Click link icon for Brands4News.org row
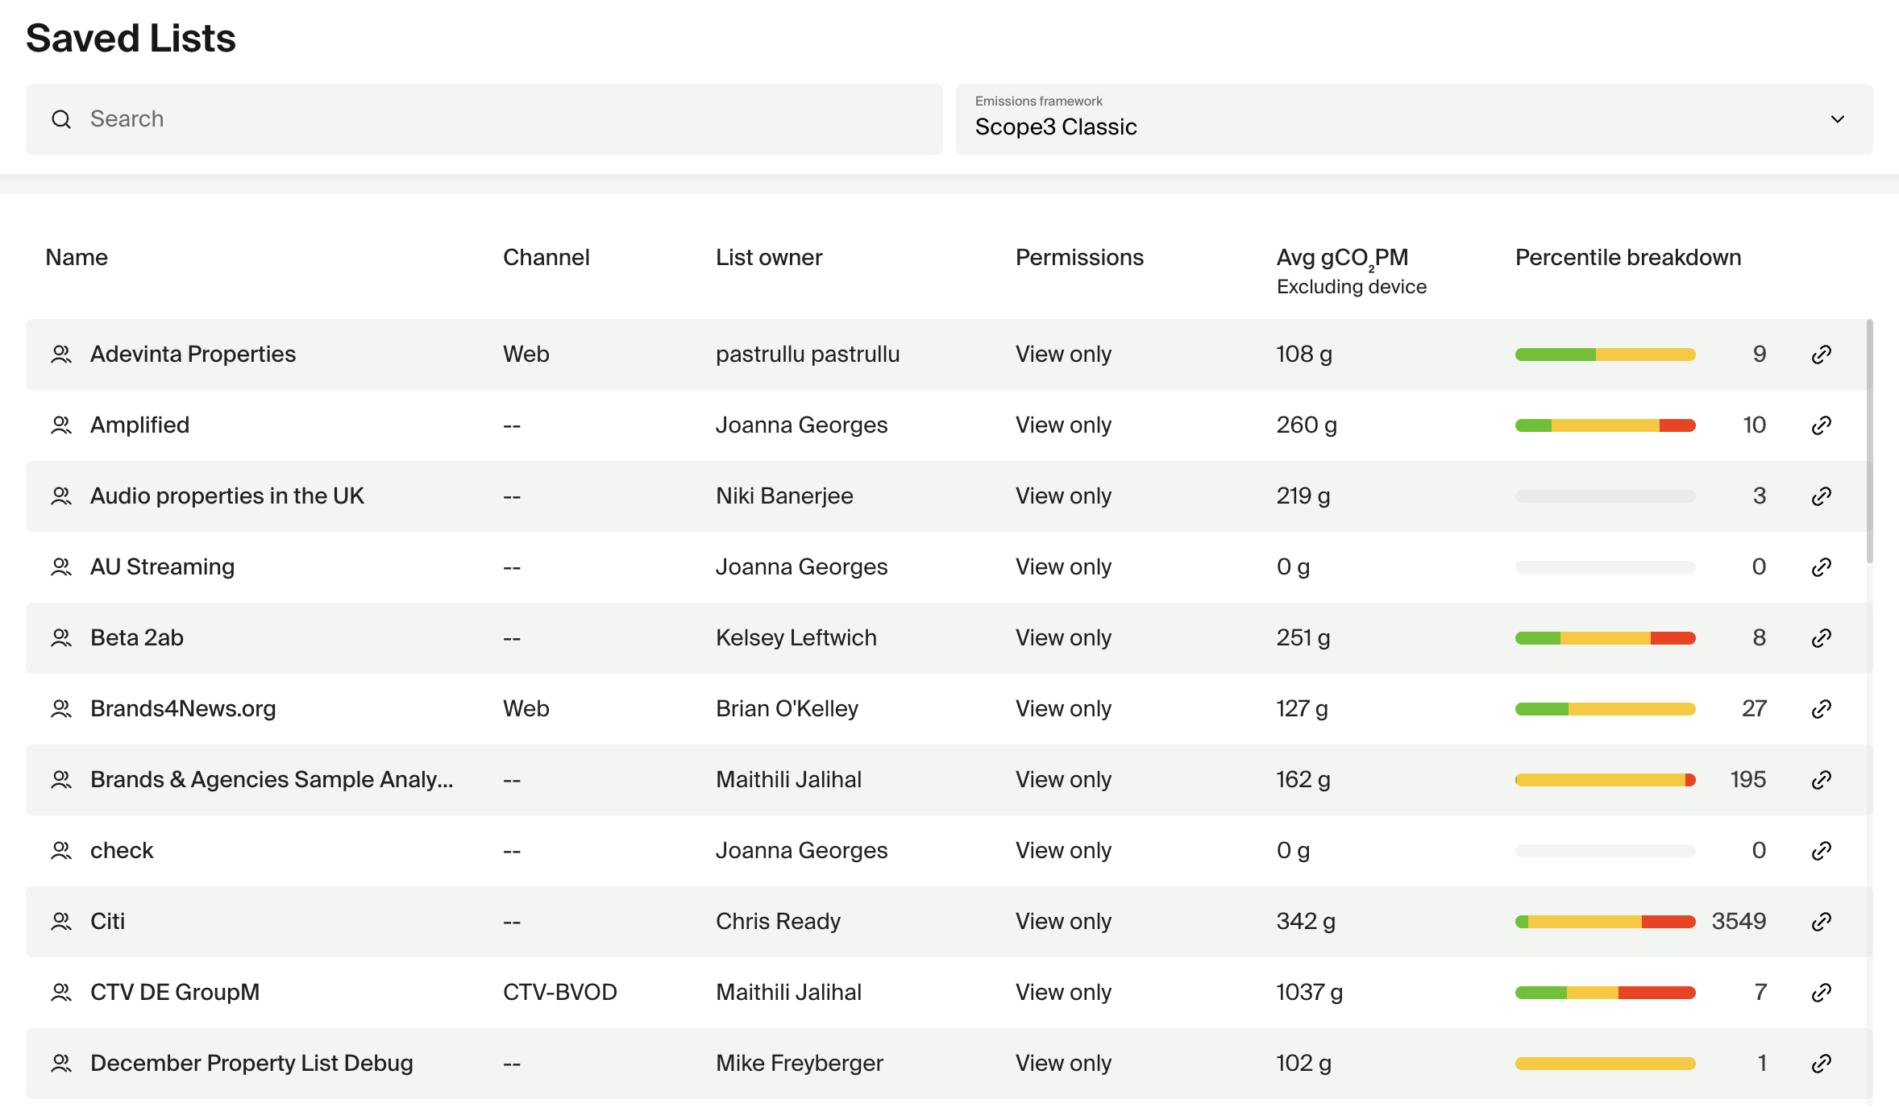The width and height of the screenshot is (1899, 1120). coord(1821,709)
